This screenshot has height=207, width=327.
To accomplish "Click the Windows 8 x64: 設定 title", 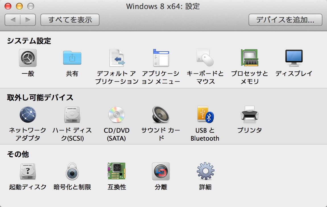I will click(163, 7).
